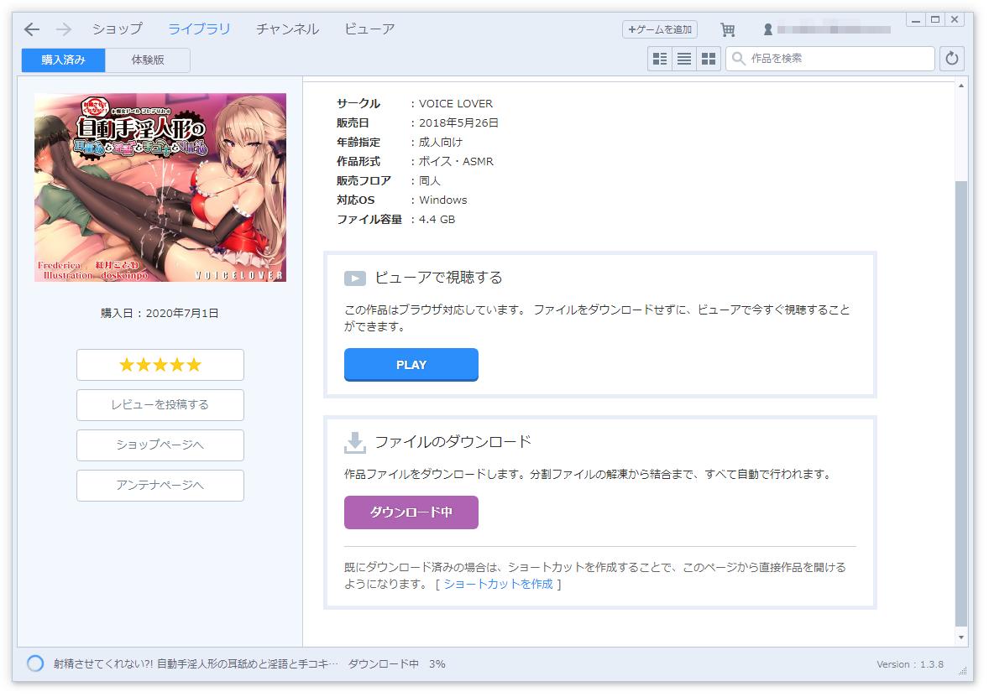Image resolution: width=989 pixels, height=697 pixels.
Task: Go forward with the right arrow
Action: point(64,29)
